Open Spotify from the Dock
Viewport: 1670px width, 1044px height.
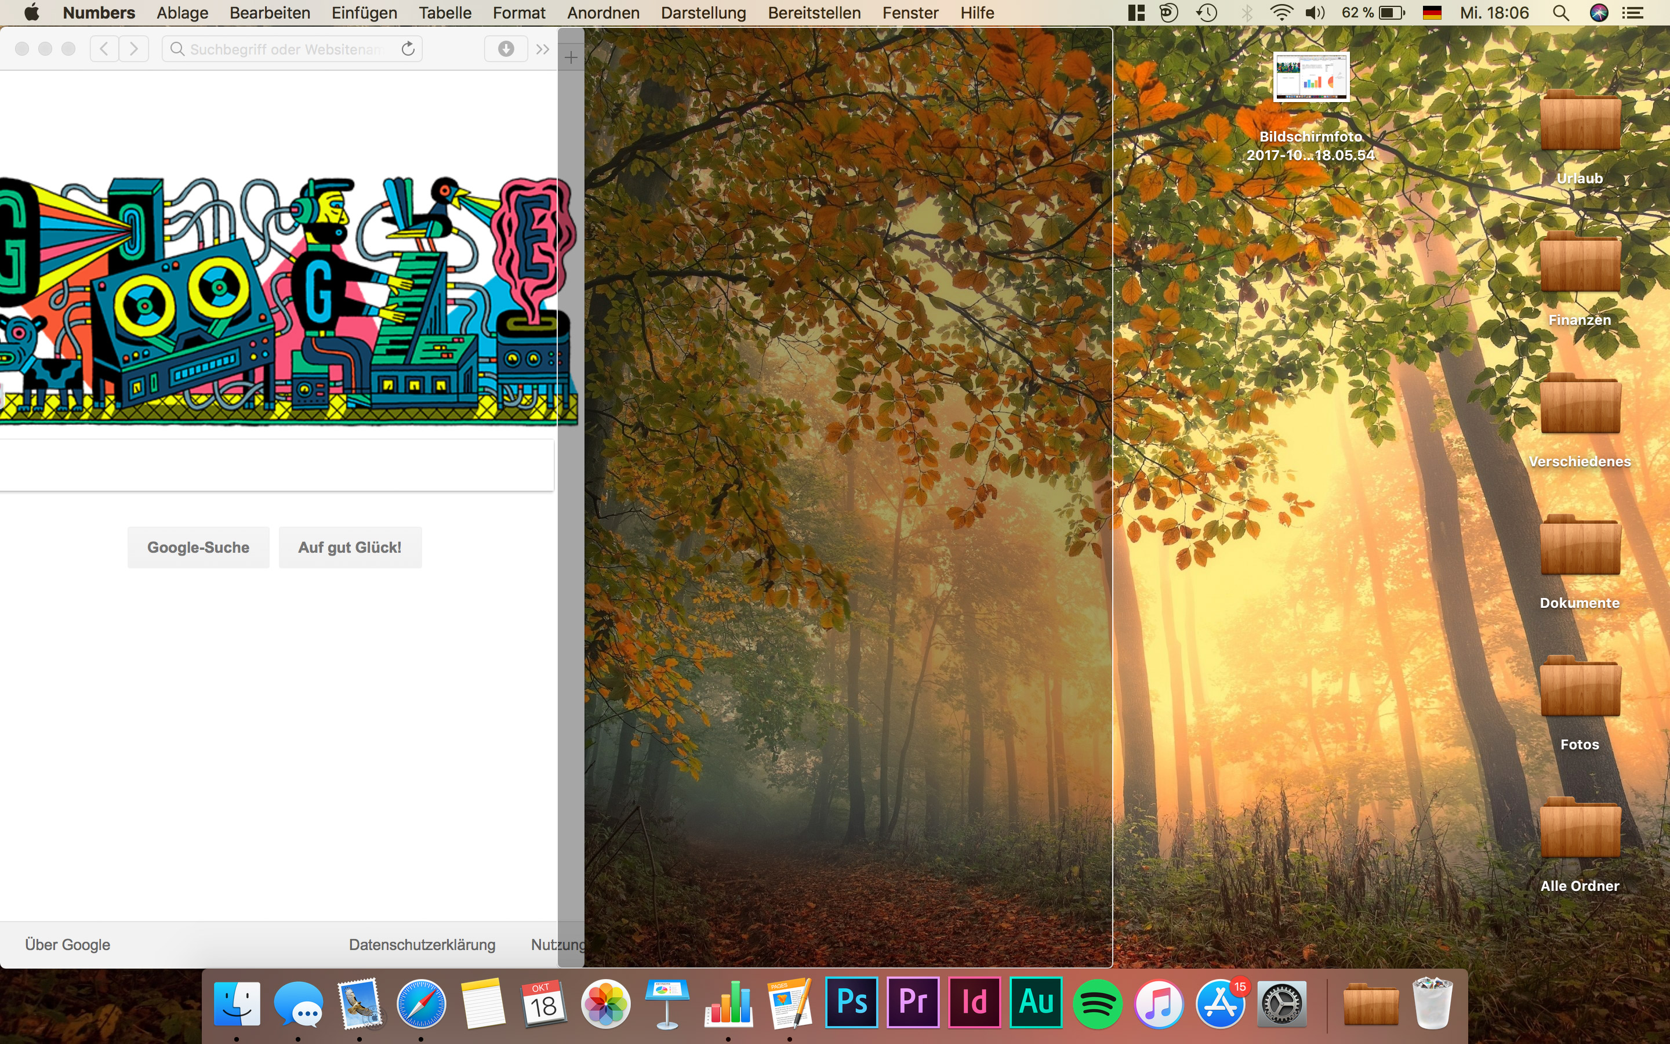tap(1097, 1004)
